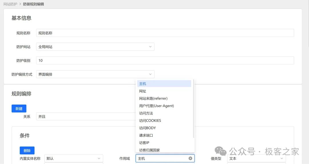
Task: Open the 防护编排方式 dropdown
Action: pos(95,74)
